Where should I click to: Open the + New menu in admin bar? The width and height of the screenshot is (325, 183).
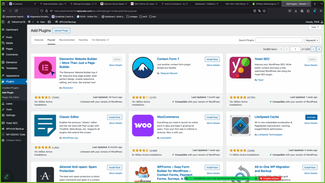pos(41,22)
